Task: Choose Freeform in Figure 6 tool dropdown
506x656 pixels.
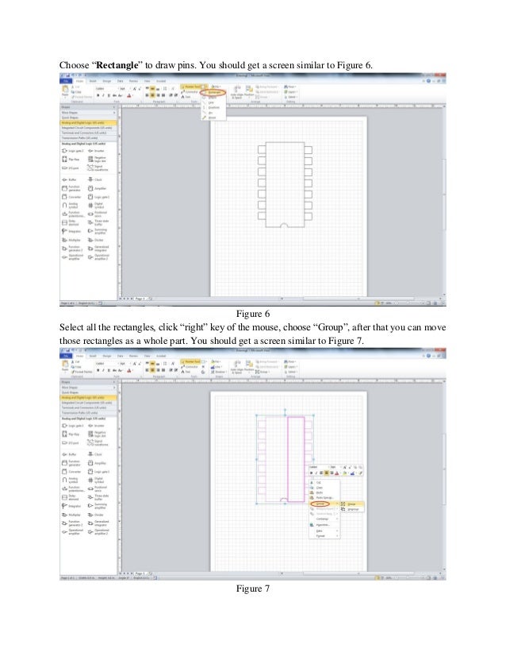Action: coord(213,107)
